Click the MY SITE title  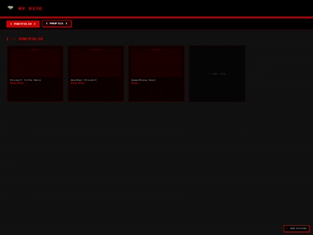pyautogui.click(x=30, y=8)
